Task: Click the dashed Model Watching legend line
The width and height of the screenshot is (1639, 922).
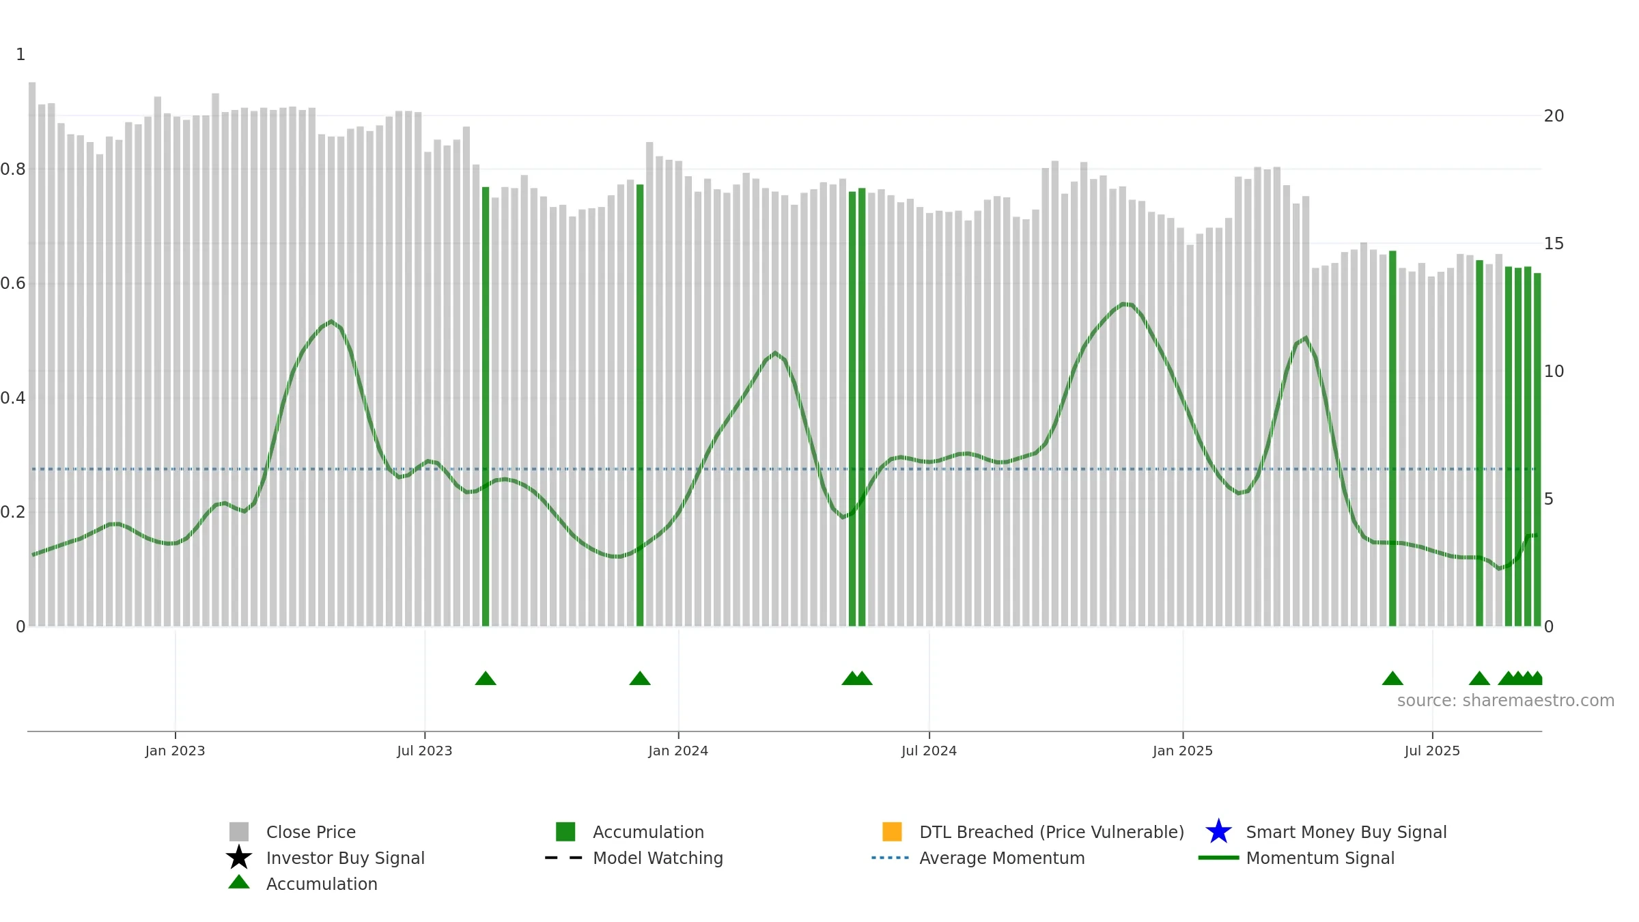Action: [564, 858]
